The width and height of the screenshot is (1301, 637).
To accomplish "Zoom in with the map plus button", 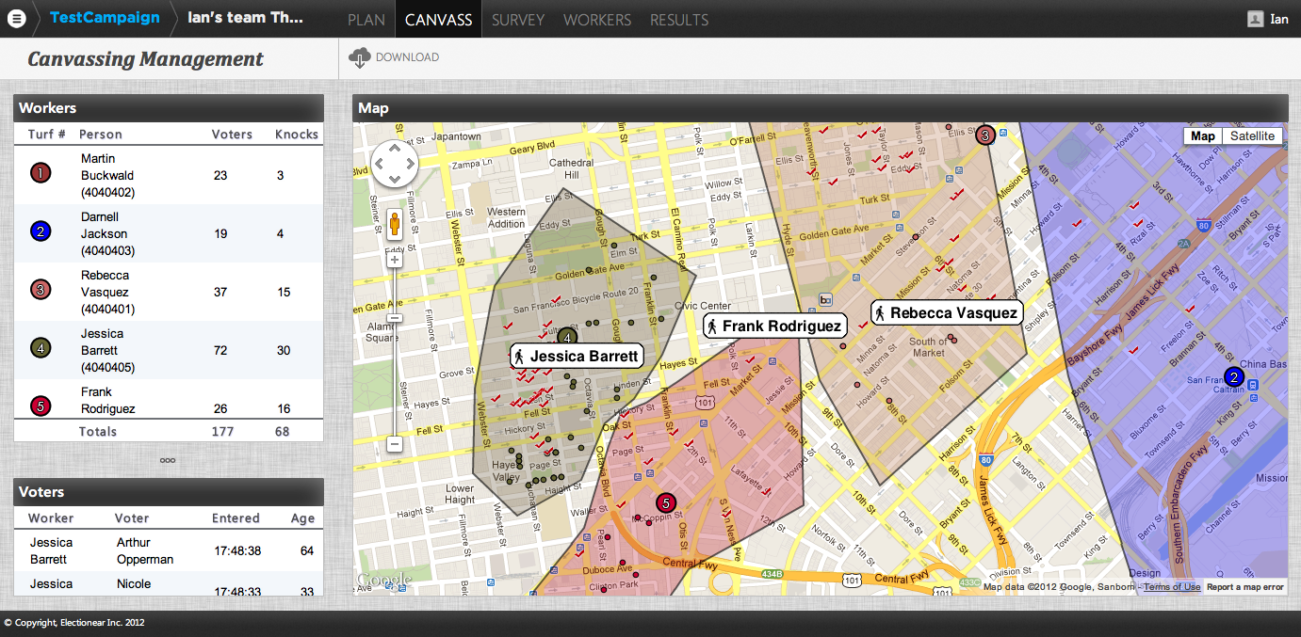I will [395, 260].
